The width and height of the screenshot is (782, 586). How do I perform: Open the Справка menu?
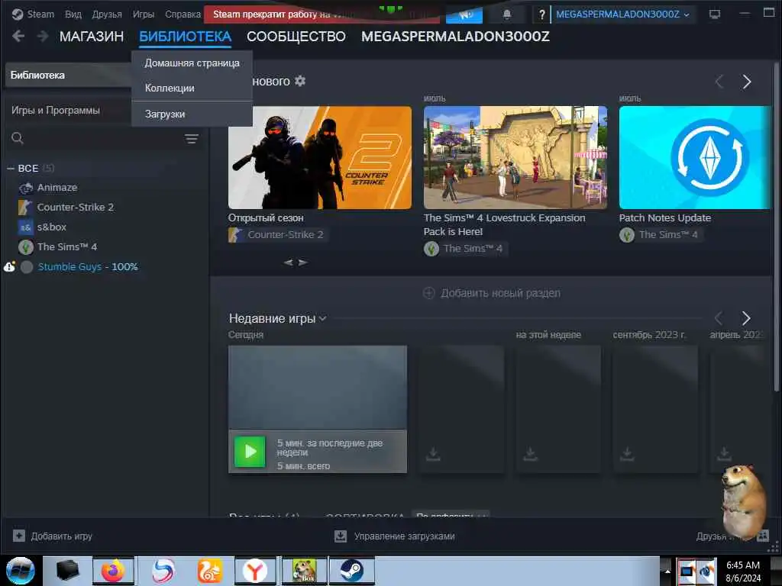183,14
